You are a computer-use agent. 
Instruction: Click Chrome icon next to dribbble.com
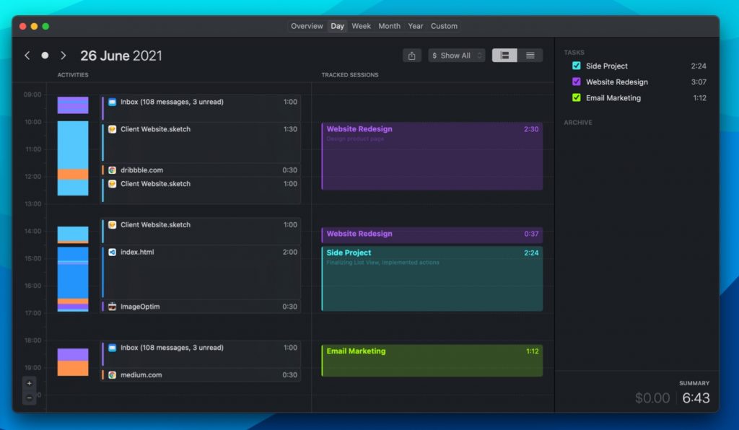pos(112,170)
